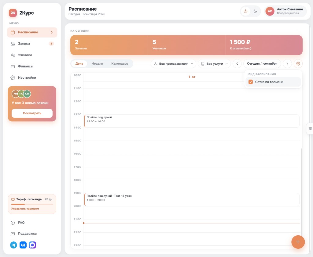Click the current time indicator line
Screen dimensions: 313x257
pyautogui.click(x=192, y=223)
